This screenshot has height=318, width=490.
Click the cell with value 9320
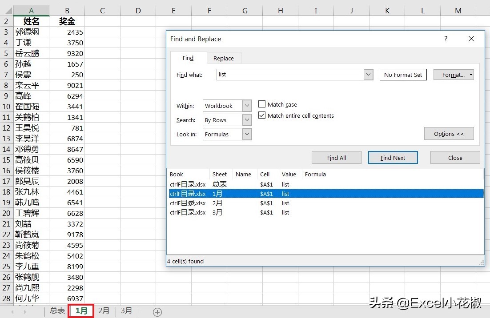tap(67, 53)
